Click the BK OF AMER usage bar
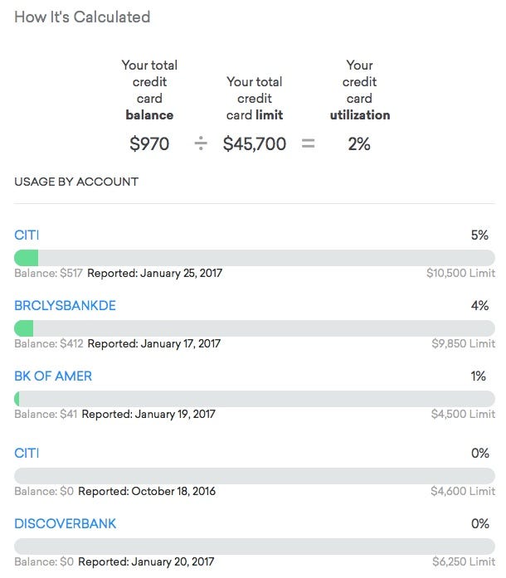 (255, 398)
